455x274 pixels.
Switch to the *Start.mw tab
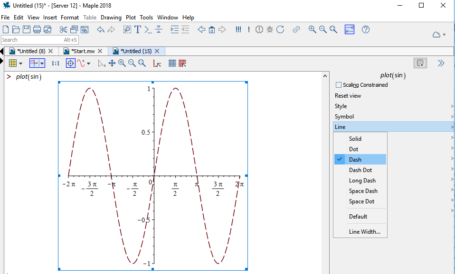pos(83,51)
